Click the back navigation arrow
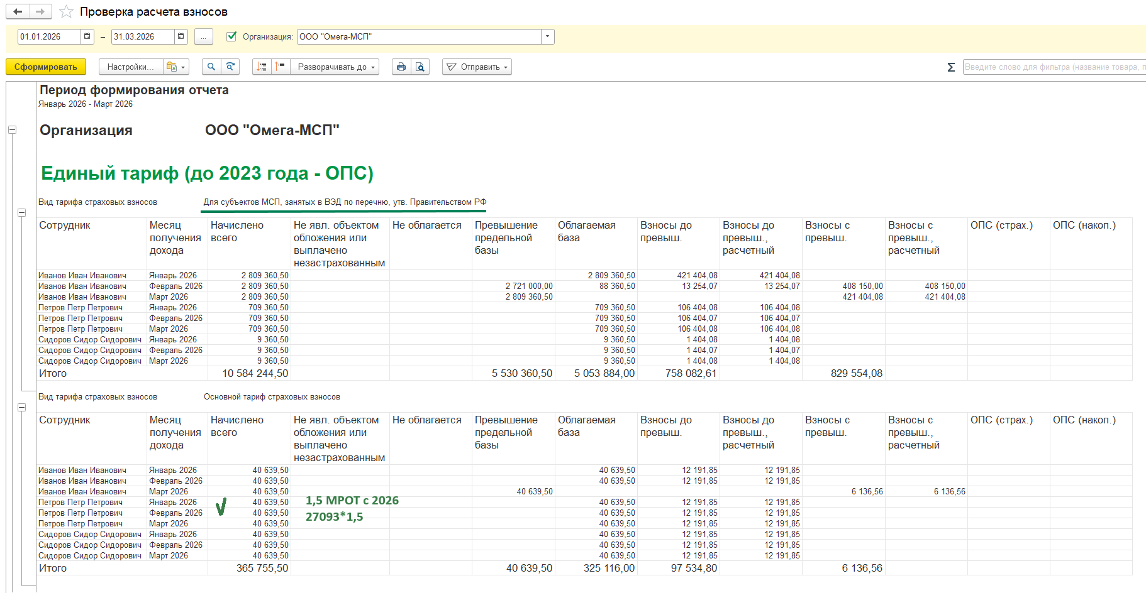This screenshot has width=1146, height=593. [x=18, y=11]
